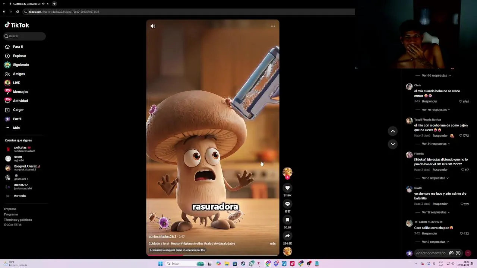Screen dimensions: 477x268
Task: Like Fiorella's comment with 117 likes
Action: coord(462,170)
